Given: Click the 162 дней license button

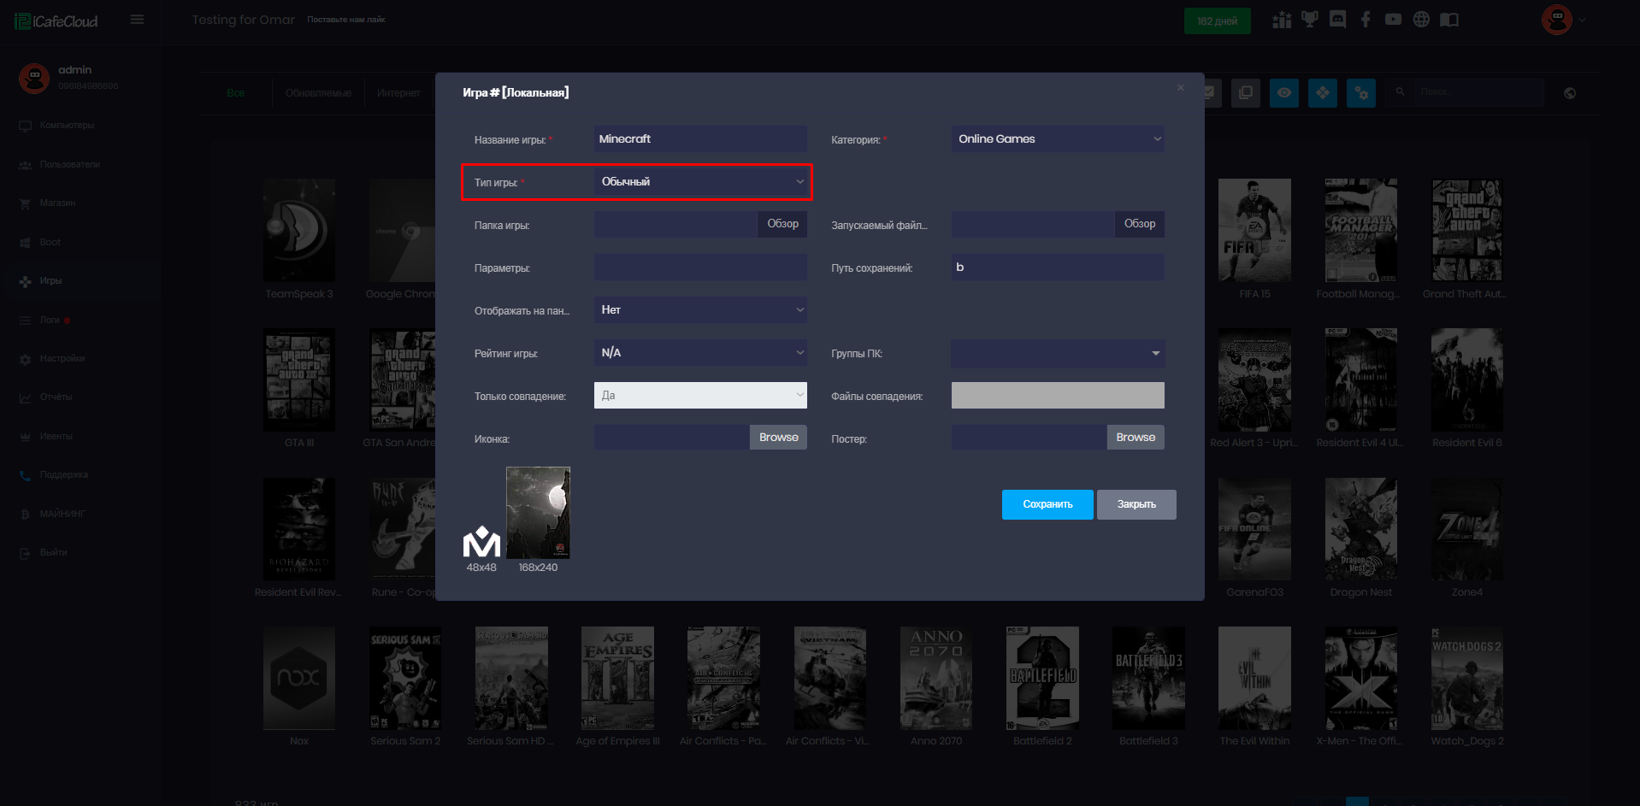Looking at the screenshot, I should click(x=1217, y=21).
